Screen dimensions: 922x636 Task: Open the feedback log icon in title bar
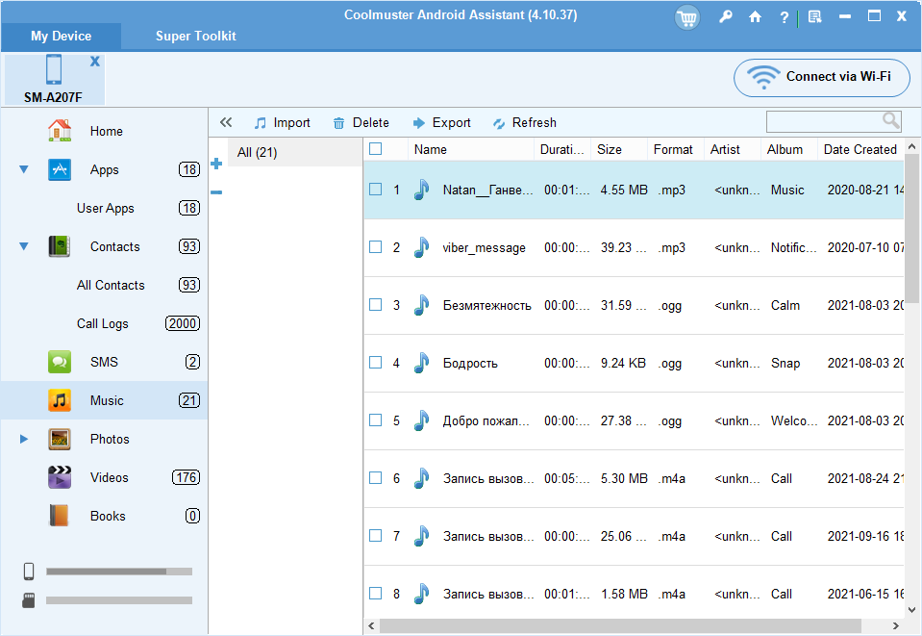coord(814,17)
